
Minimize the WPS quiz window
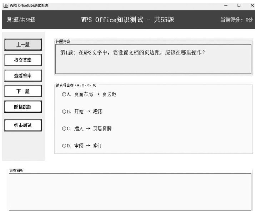click(225, 5)
